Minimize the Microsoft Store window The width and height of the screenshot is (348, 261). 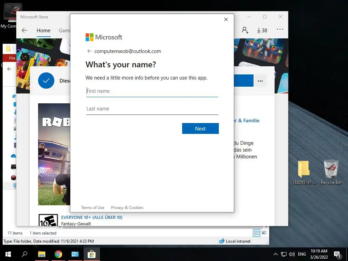tap(249, 17)
